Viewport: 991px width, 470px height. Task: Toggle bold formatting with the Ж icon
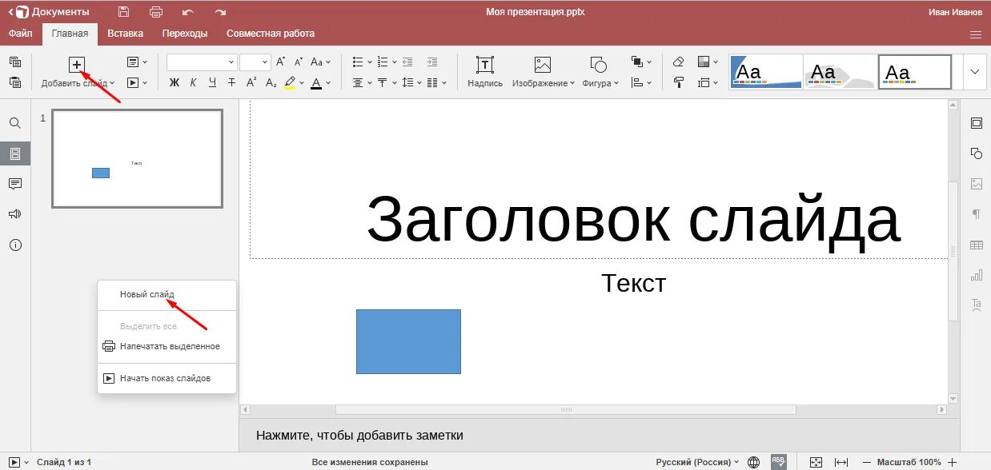tap(174, 82)
